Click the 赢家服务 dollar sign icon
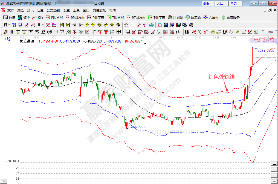The height and width of the screenshot is (184, 278). pyautogui.click(x=223, y=17)
